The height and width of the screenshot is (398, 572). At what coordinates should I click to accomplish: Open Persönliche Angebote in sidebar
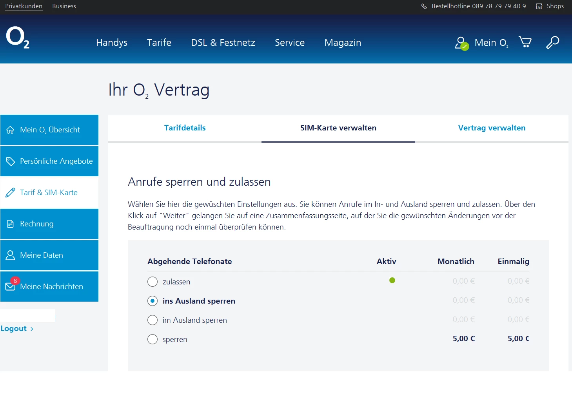[x=49, y=161]
